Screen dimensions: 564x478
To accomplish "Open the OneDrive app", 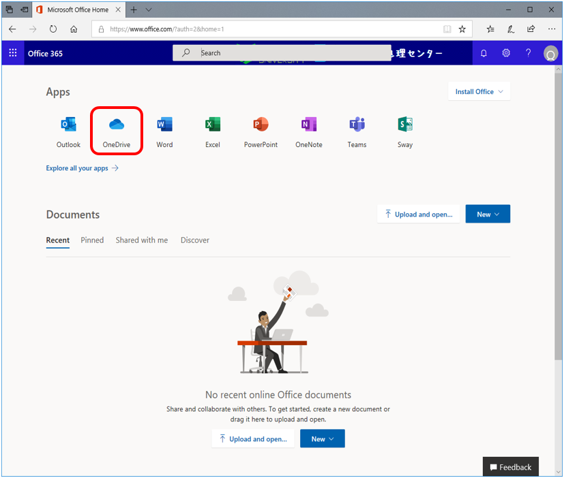I will click(x=117, y=132).
